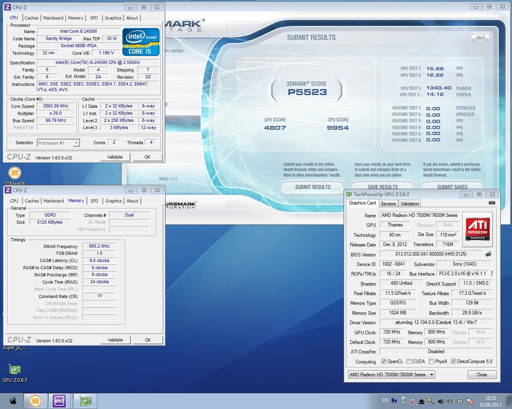This screenshot has width=512, height=409.
Task: Click the CPU-Z memory window title icon
Action: (8, 190)
